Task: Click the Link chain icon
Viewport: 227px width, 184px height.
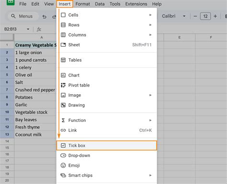Action: click(63, 130)
